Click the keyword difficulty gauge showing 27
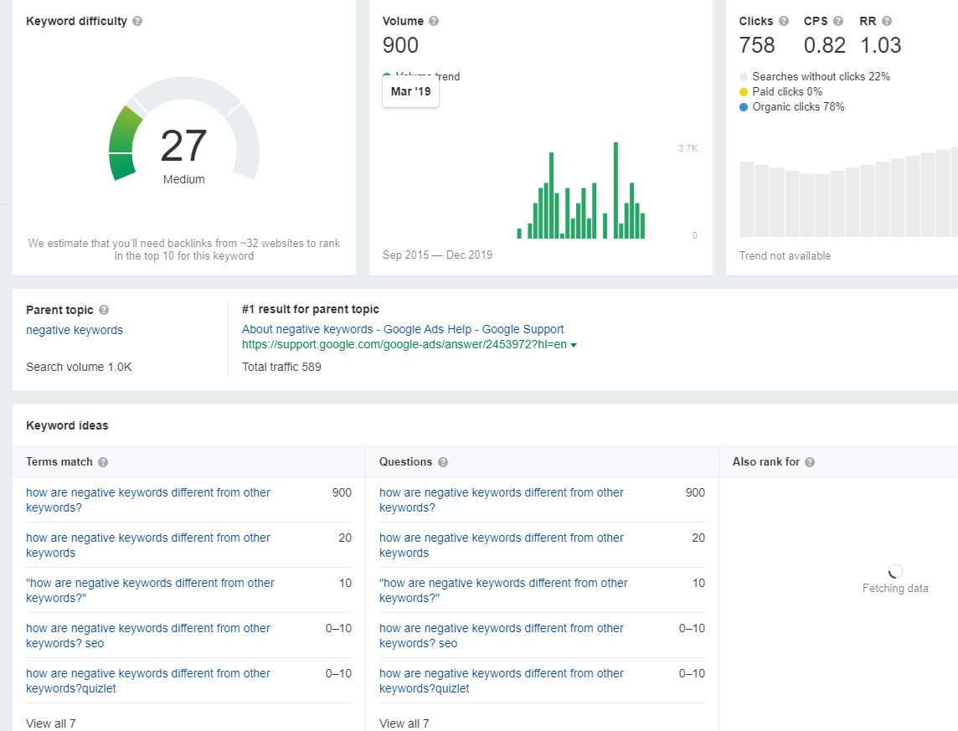Image resolution: width=958 pixels, height=731 pixels. click(x=184, y=131)
